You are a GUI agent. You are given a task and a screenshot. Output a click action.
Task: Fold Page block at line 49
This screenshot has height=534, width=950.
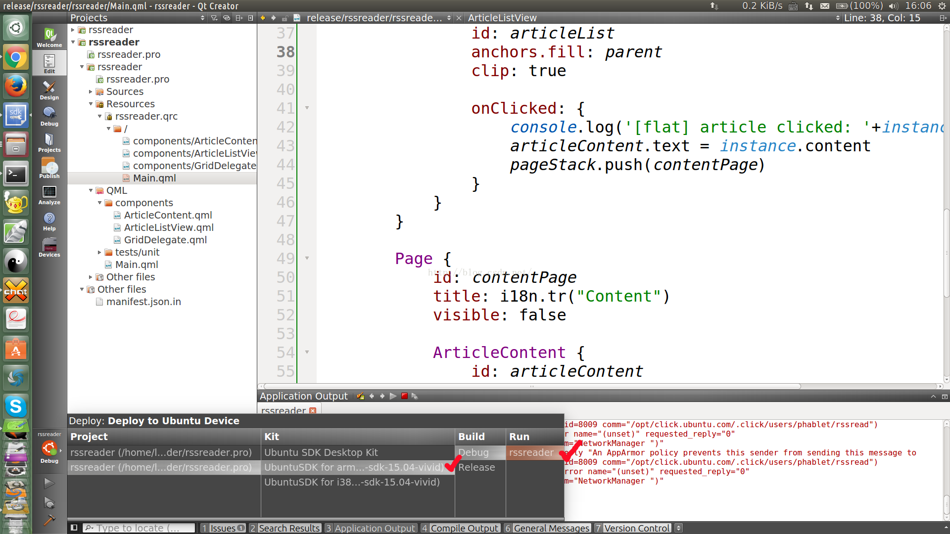click(307, 258)
